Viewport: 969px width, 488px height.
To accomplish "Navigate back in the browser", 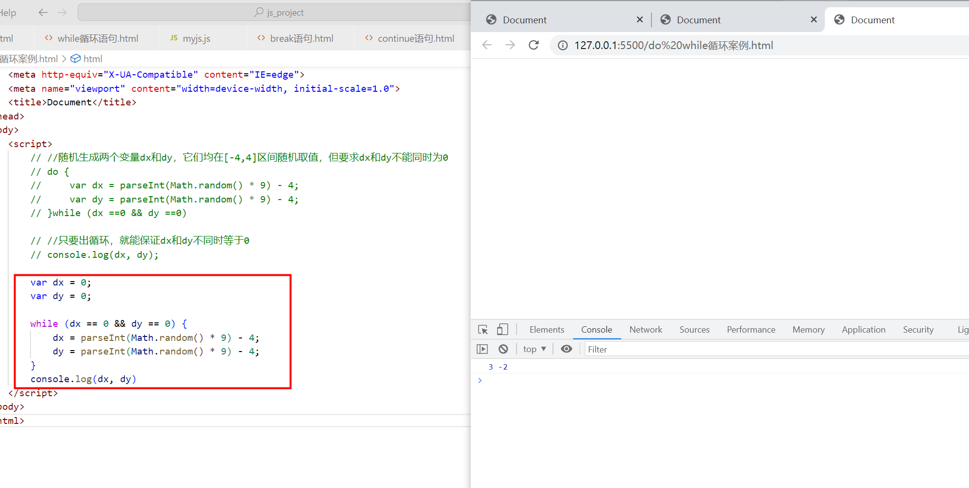I will [486, 45].
